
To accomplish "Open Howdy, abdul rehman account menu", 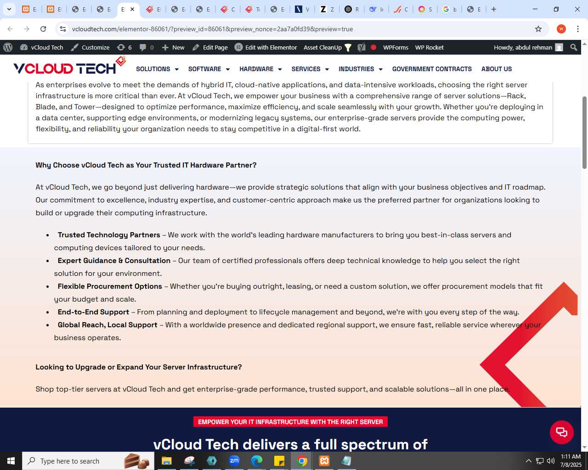I will (528, 47).
